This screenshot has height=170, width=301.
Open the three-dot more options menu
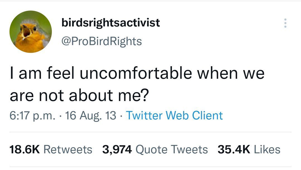click(285, 23)
